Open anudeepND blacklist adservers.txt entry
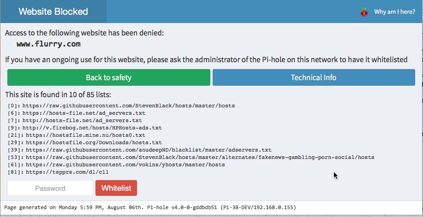423x217 pixels. tap(149, 150)
